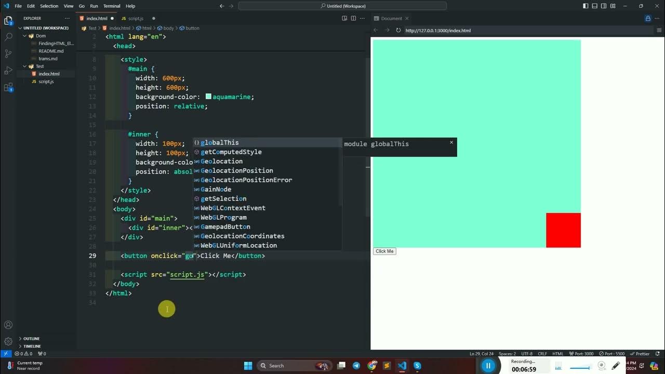Toggle the lock group icon in preview pane

648,18
